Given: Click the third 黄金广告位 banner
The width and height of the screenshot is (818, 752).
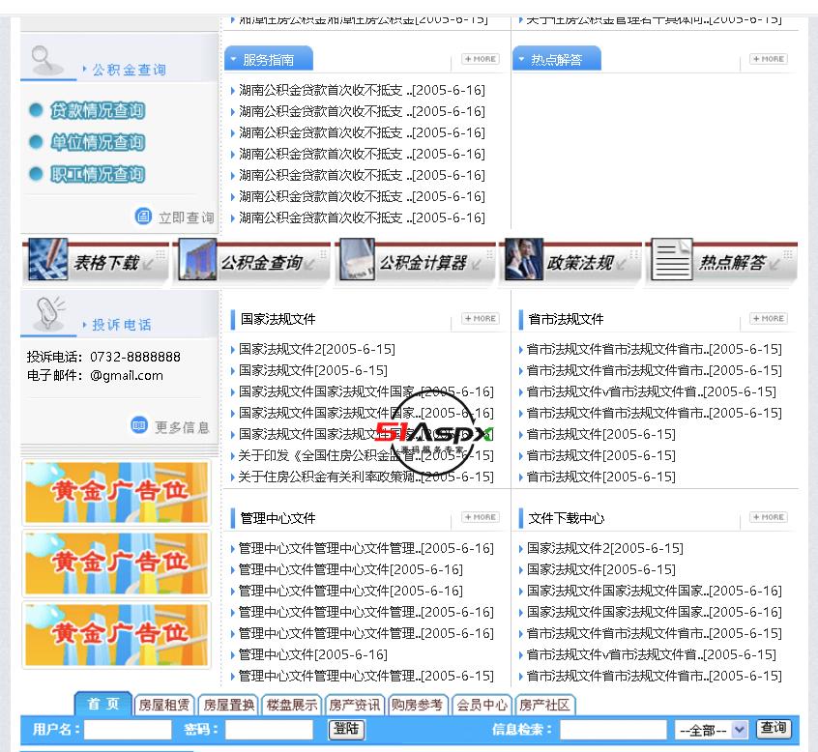Looking at the screenshot, I should 116,635.
